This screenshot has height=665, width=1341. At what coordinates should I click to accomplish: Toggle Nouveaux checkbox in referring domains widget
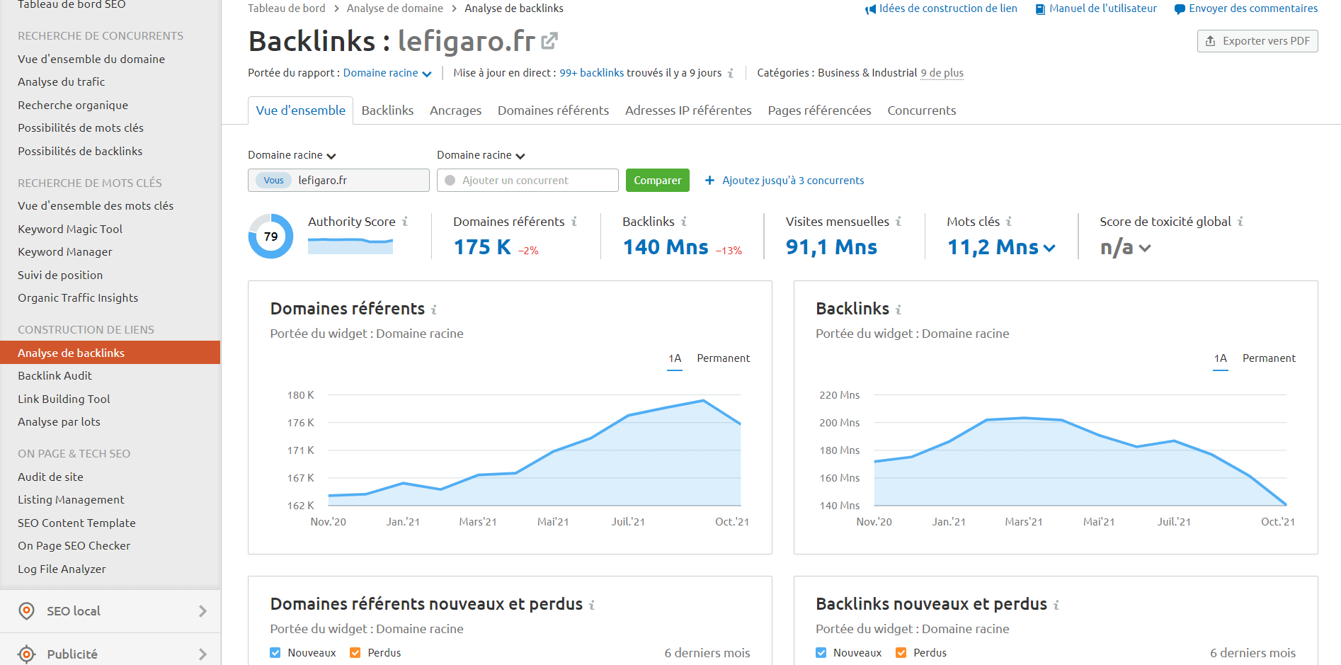pyautogui.click(x=275, y=653)
